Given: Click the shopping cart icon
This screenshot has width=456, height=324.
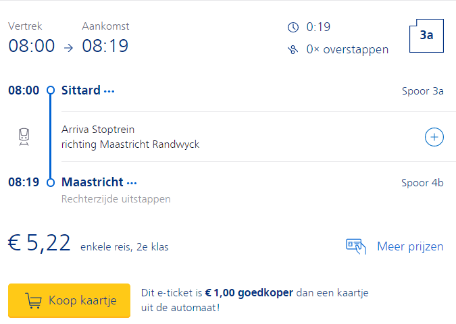Looking at the screenshot, I should 33,300.
